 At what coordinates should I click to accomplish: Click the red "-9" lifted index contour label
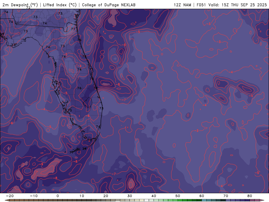coord(42,164)
